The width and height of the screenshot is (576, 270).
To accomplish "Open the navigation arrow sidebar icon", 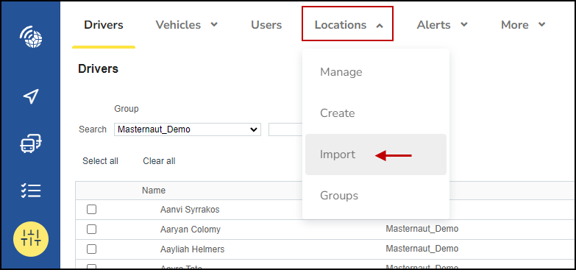I will (x=31, y=96).
